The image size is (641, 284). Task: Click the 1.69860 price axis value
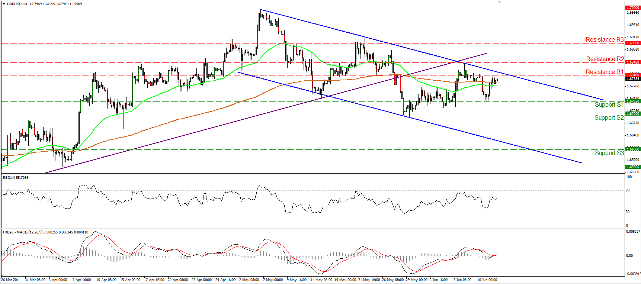coord(633,13)
